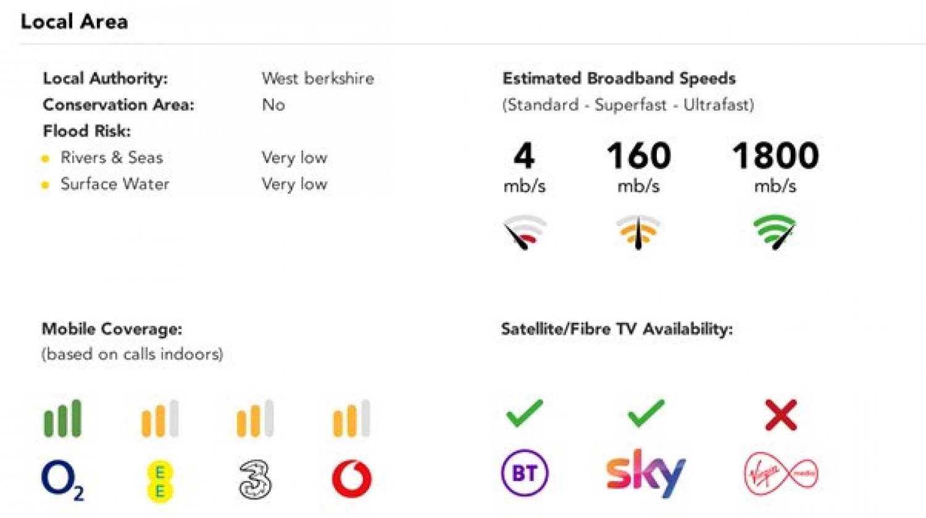Click the BT logo
Screen dimensions: 926x518
(x=524, y=474)
